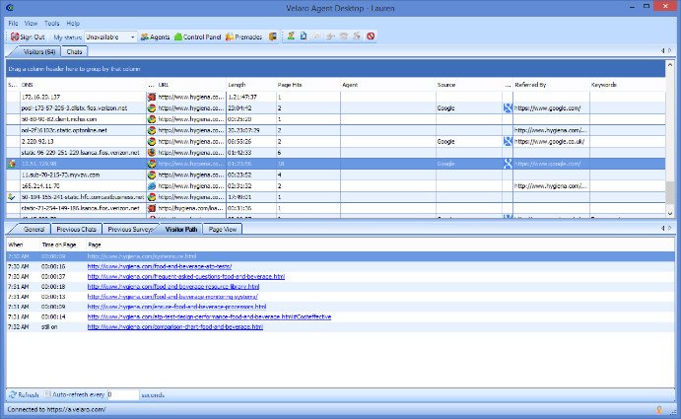Toggle the Auto-refresh every checkbox

coord(47,394)
